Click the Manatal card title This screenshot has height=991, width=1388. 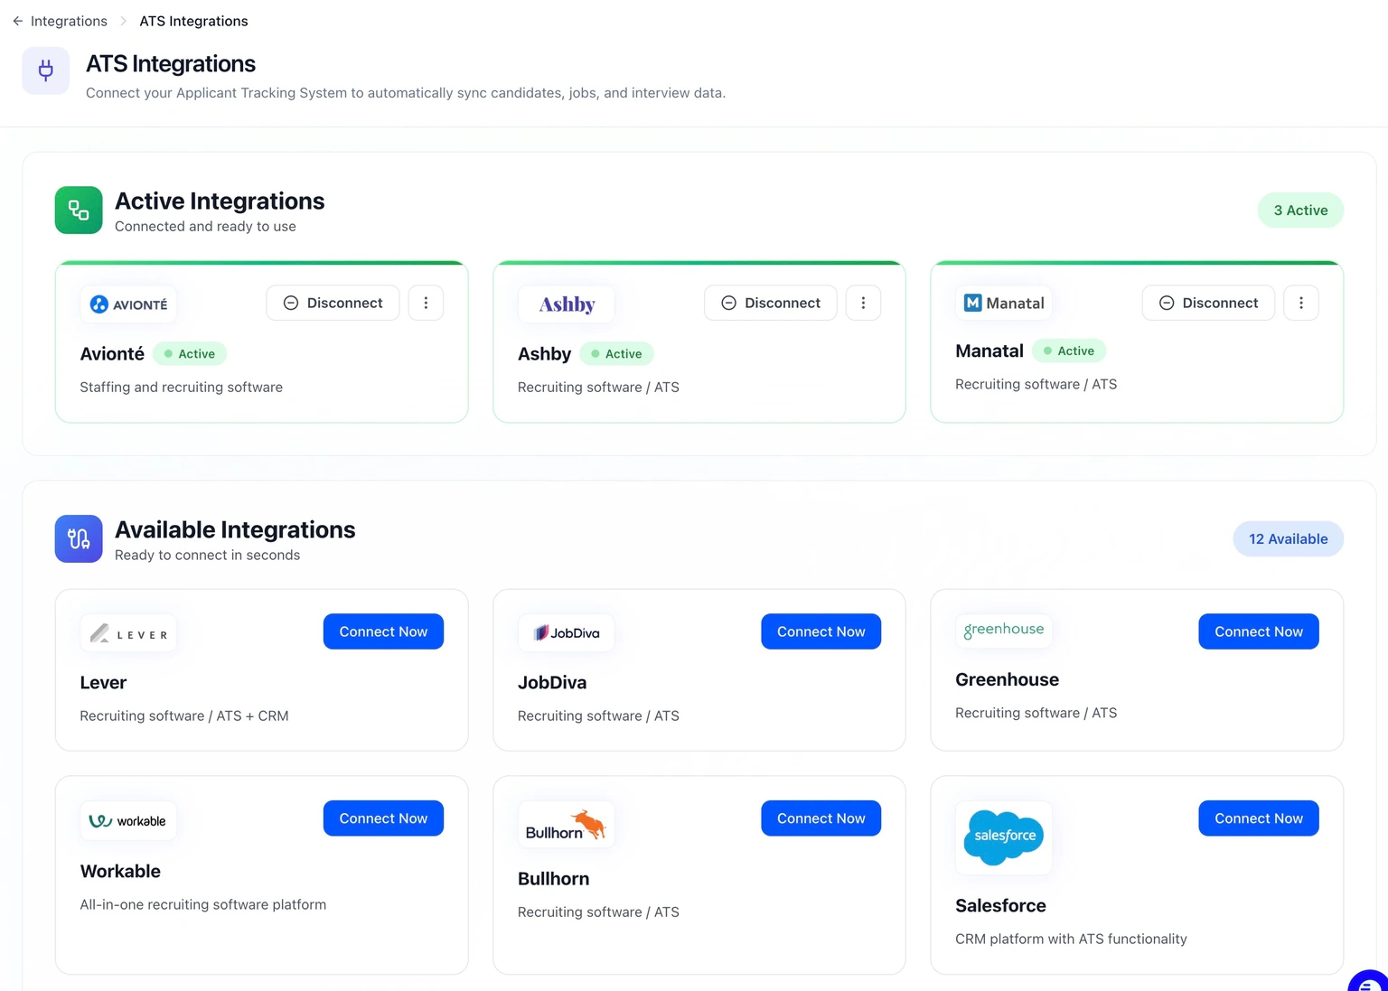(x=989, y=351)
